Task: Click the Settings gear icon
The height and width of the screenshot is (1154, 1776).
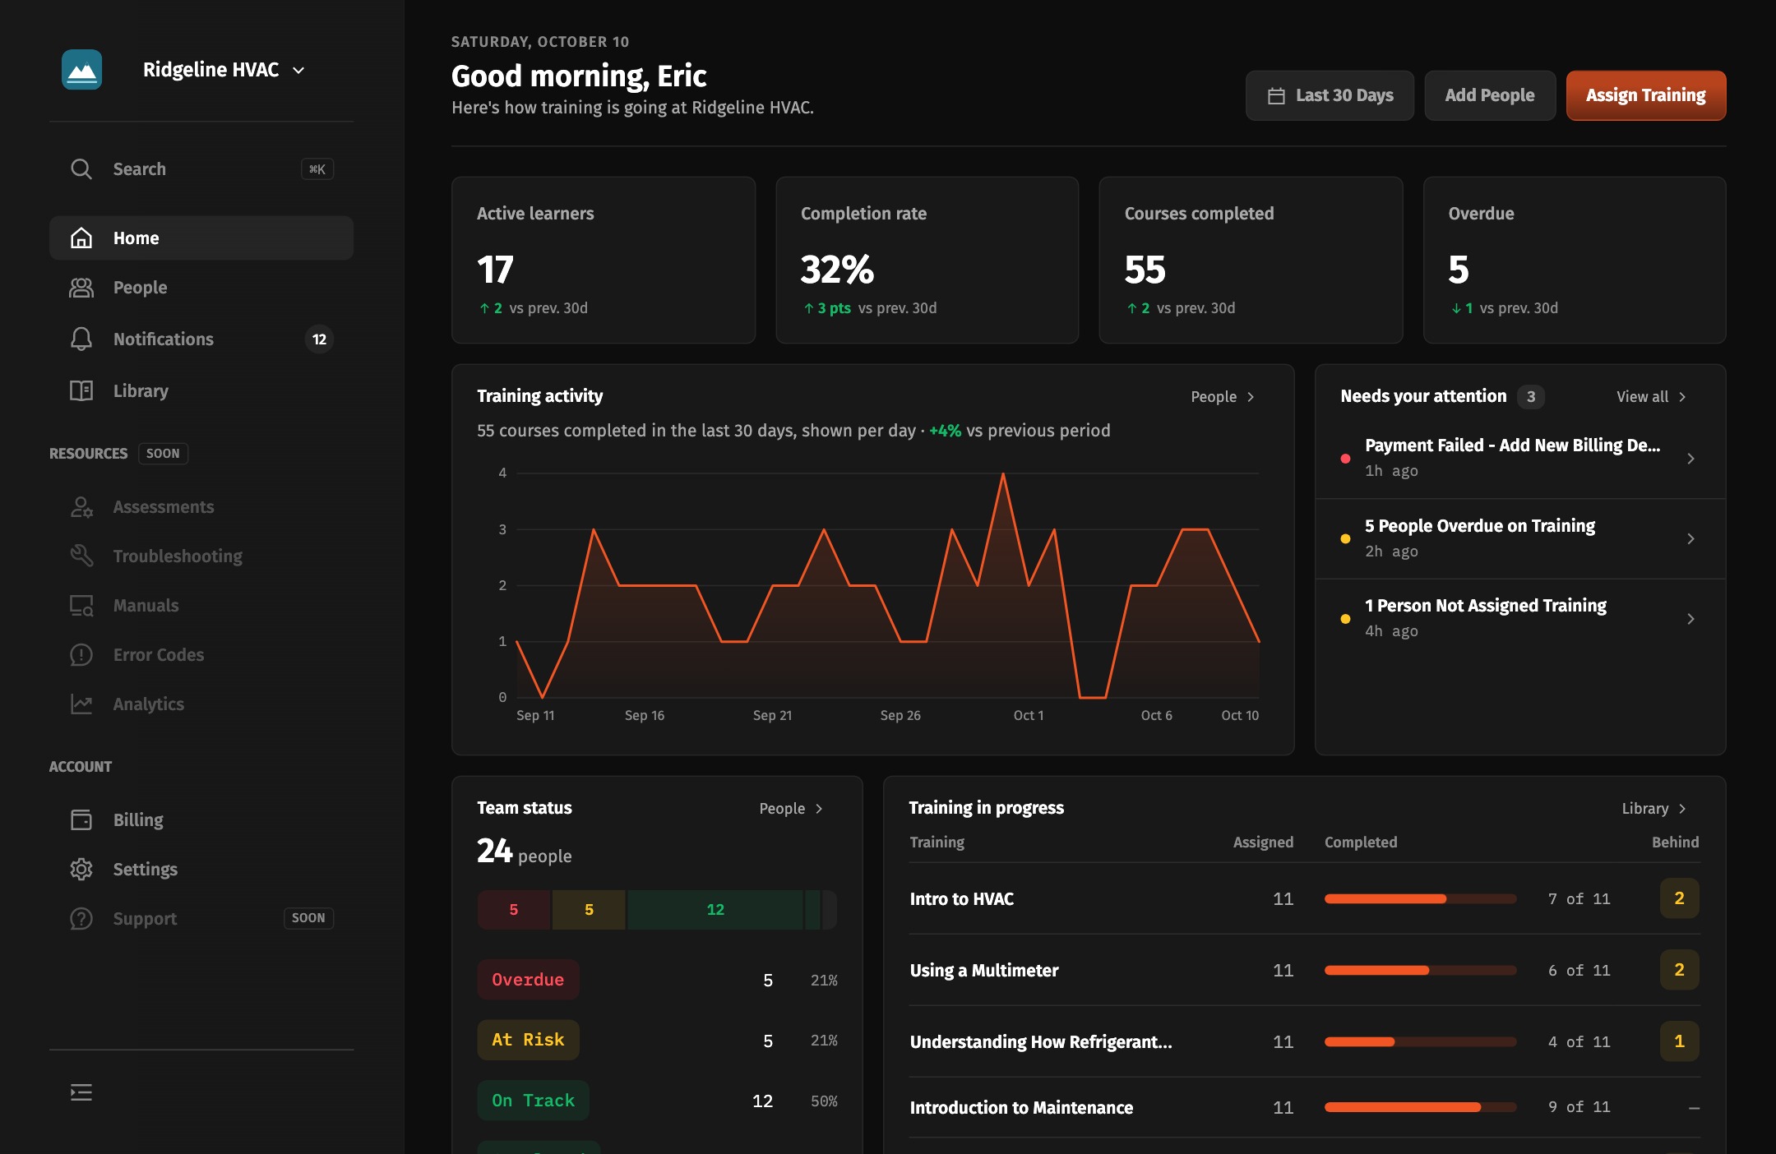Action: coord(81,869)
